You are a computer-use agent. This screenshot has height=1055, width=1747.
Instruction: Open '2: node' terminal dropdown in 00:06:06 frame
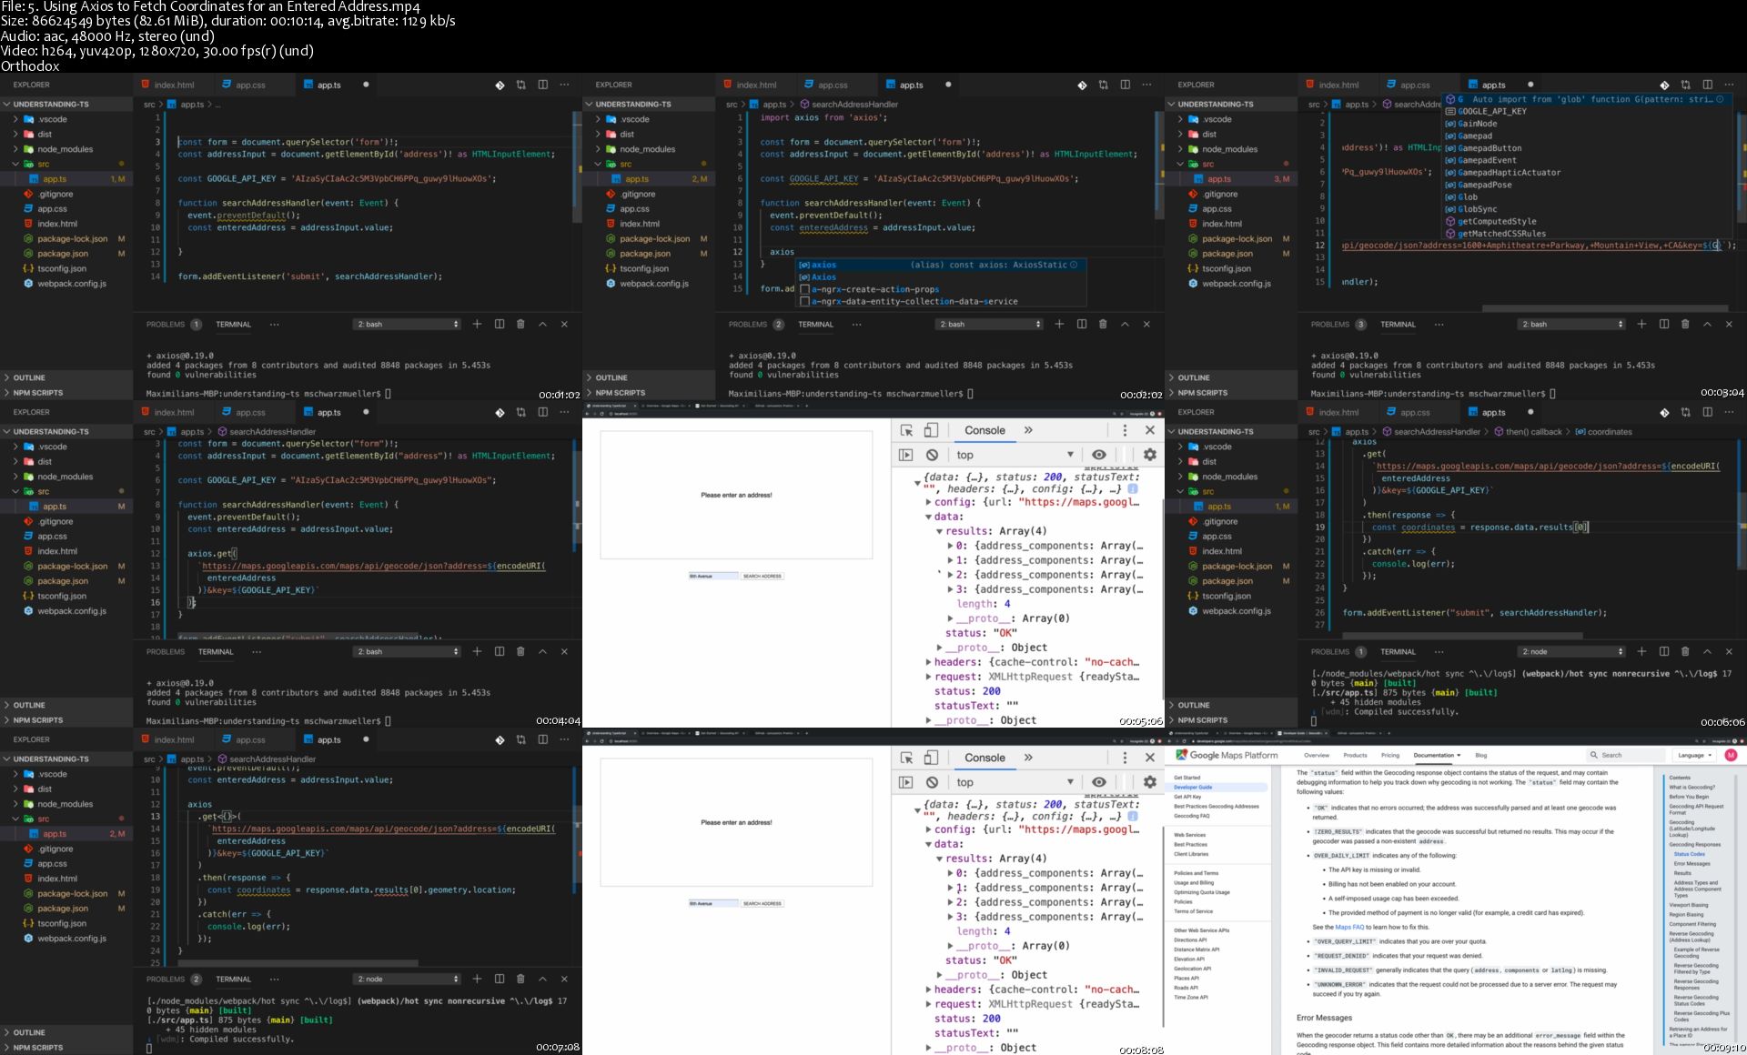click(1571, 651)
